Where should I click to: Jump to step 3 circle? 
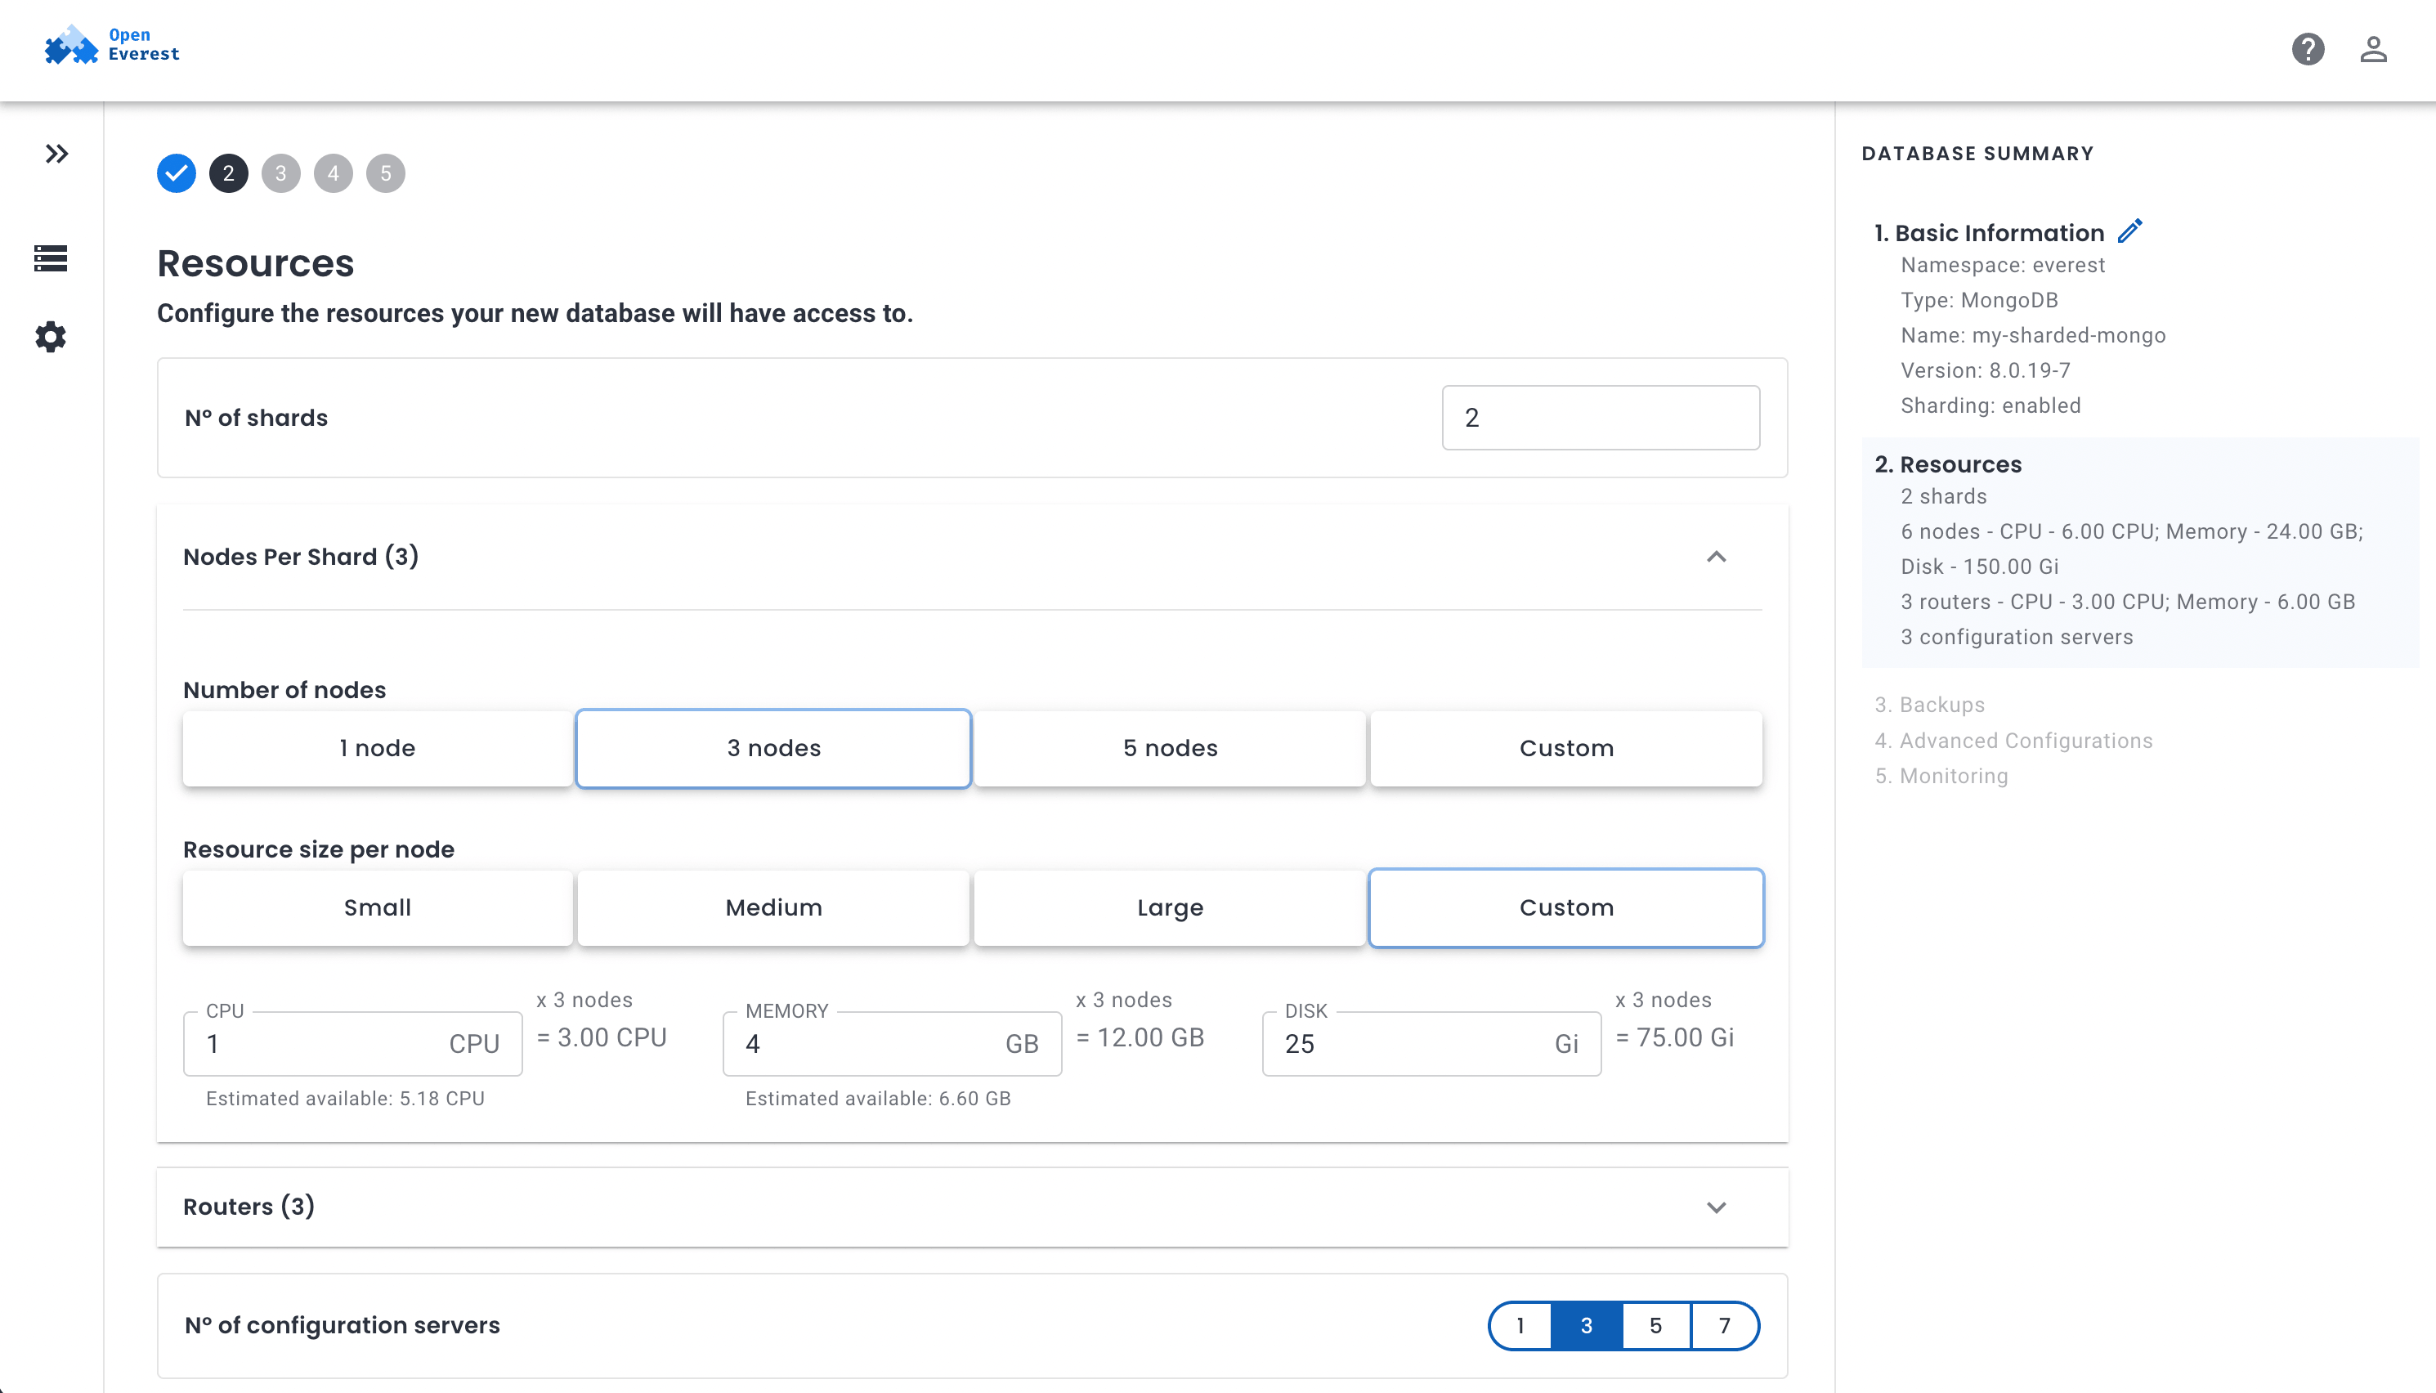281,173
